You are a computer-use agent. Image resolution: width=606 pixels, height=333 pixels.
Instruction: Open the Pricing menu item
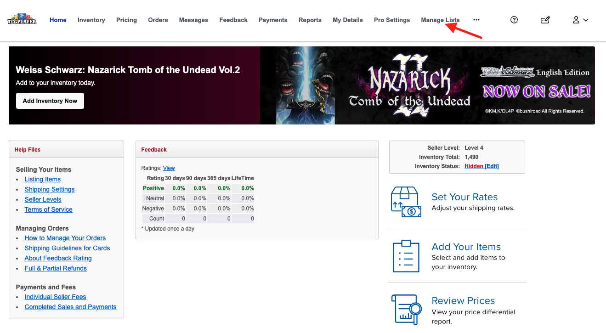126,20
